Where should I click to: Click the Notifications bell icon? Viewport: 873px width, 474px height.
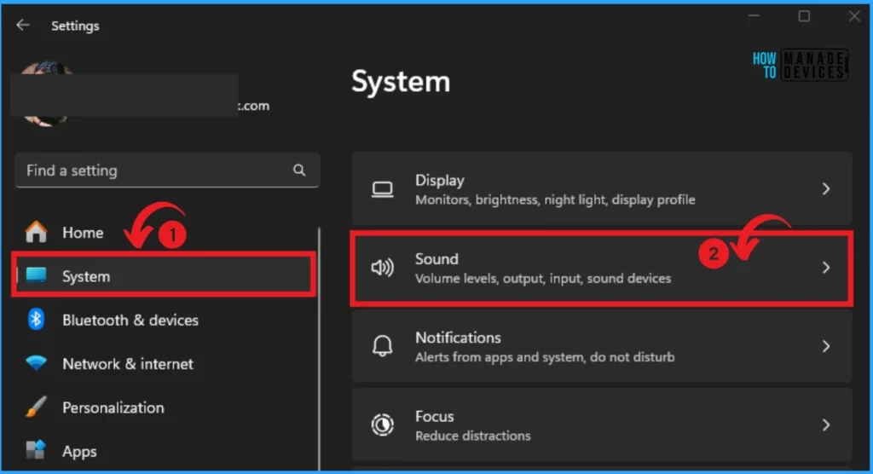pos(383,346)
